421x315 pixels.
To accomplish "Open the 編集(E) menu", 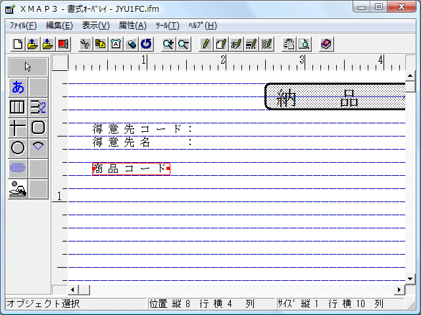I will point(59,26).
